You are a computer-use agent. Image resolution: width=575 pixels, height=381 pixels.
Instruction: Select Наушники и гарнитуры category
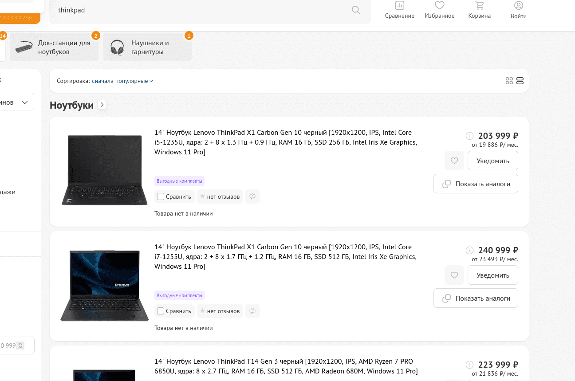coord(147,47)
